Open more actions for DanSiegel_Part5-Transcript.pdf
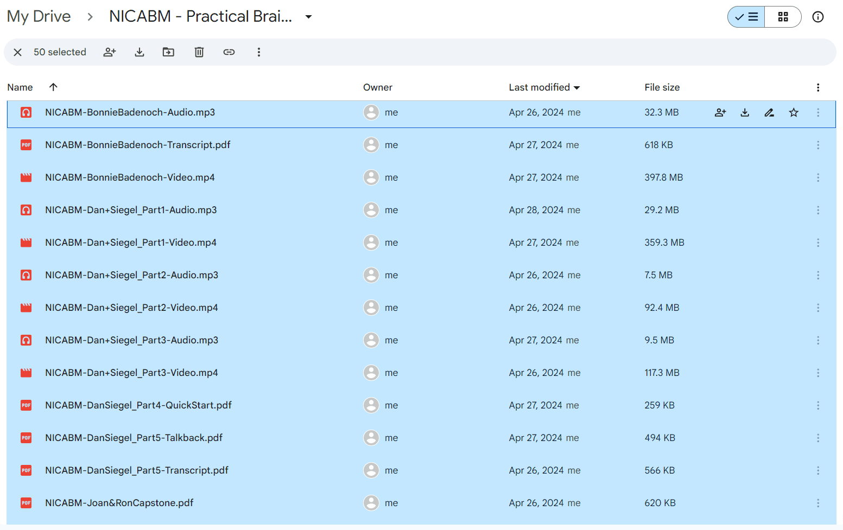The width and height of the screenshot is (843, 530). pos(818,470)
